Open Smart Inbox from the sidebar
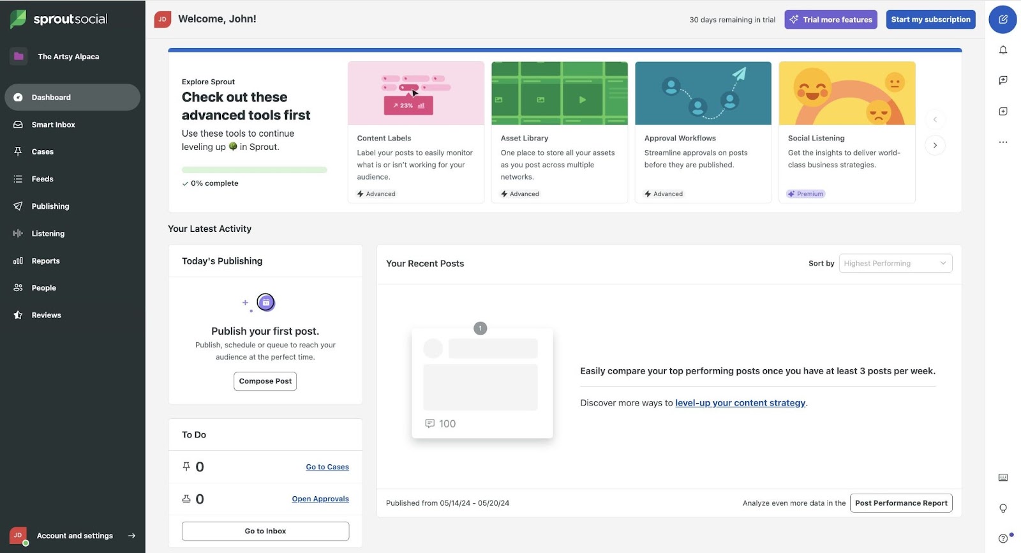 point(72,125)
